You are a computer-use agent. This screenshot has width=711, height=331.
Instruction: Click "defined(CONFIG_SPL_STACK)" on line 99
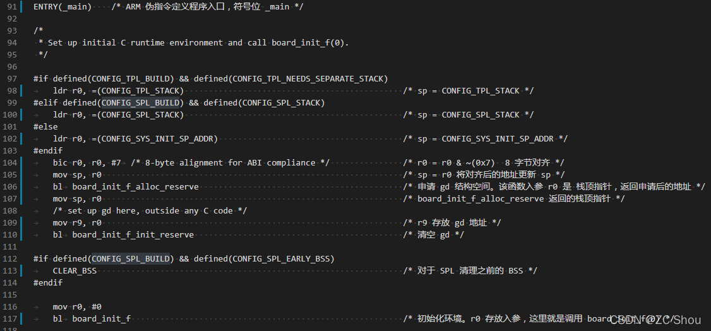(264, 102)
